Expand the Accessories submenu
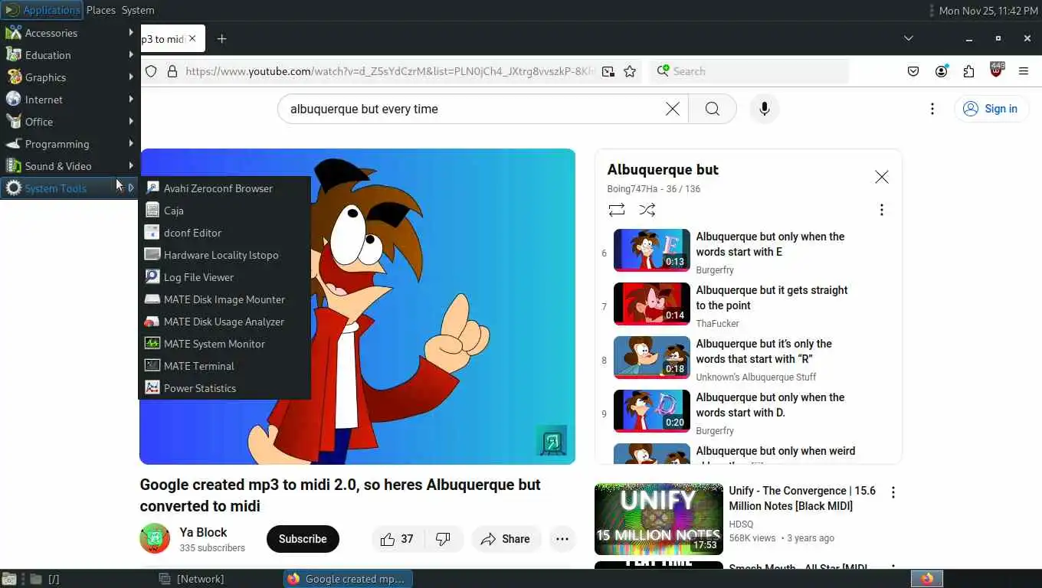Image resolution: width=1042 pixels, height=588 pixels. pos(70,33)
